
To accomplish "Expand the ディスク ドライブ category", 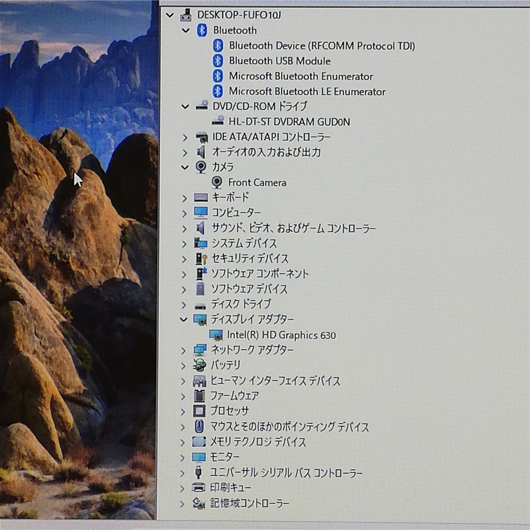I will tap(184, 305).
